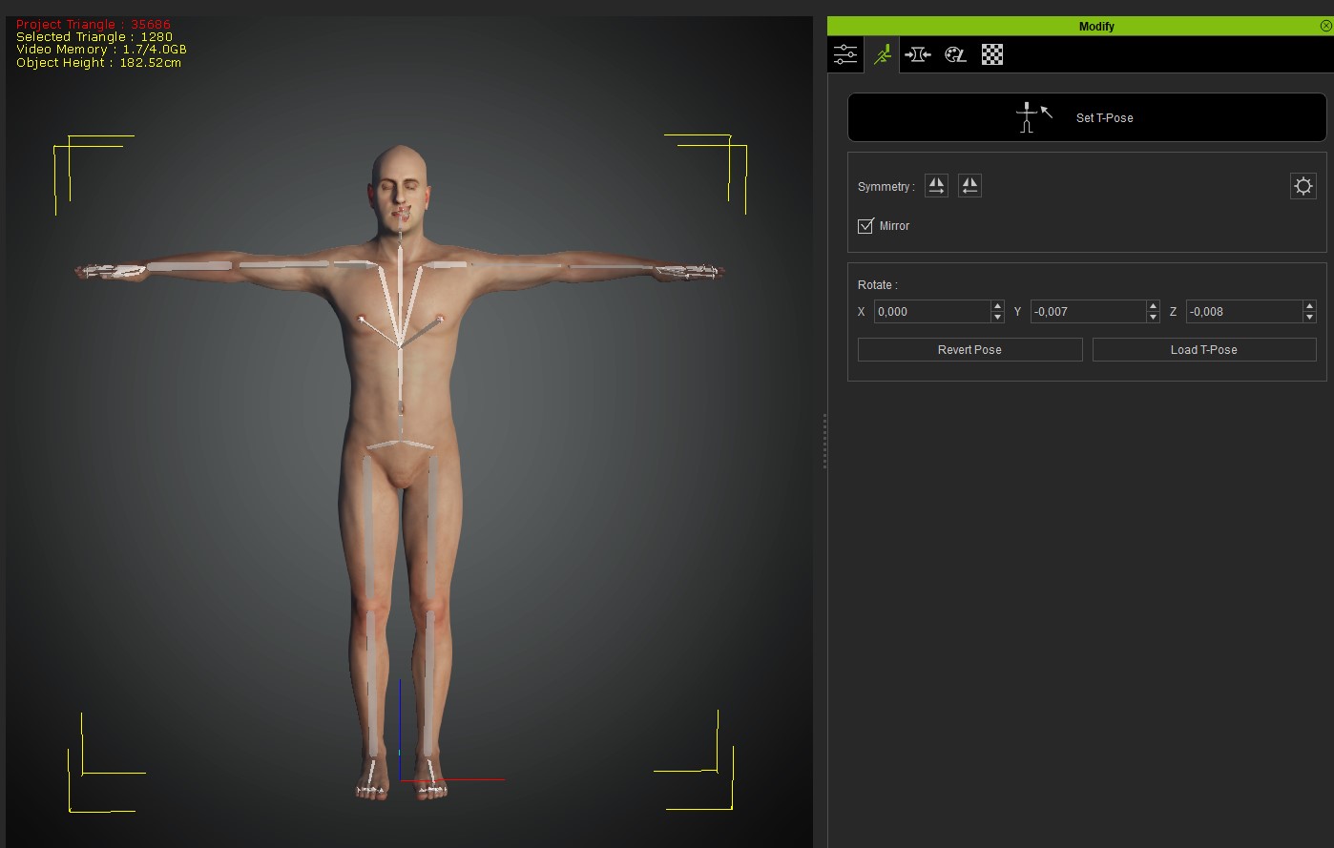Open the inward-arrows modify tab
The image size is (1334, 848).
917,55
